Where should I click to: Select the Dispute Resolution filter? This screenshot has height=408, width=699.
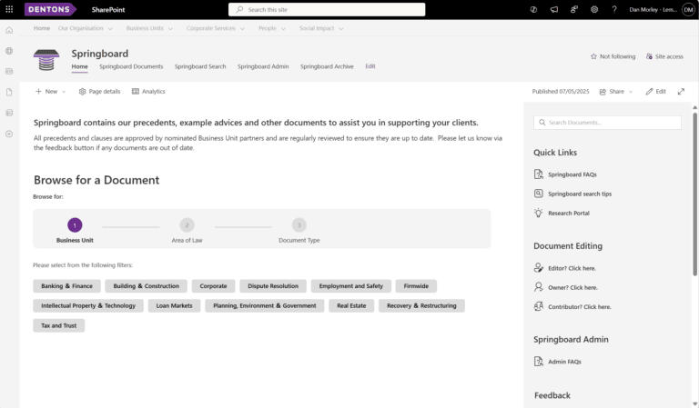pos(273,286)
